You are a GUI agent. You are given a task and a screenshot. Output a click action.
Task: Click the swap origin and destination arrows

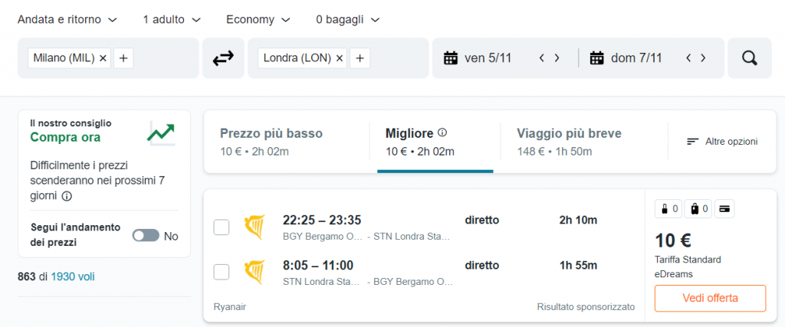223,58
